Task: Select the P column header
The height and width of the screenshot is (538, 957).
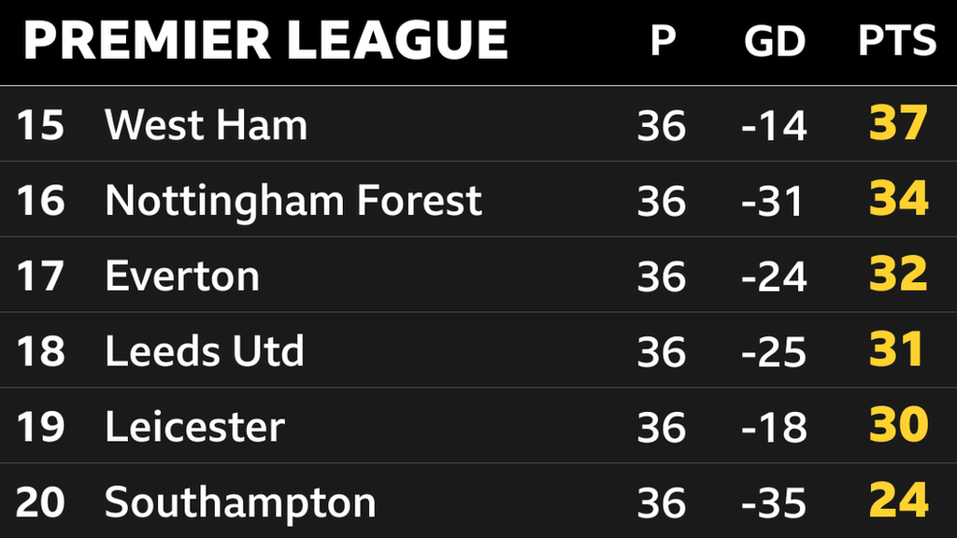Action: [662, 41]
